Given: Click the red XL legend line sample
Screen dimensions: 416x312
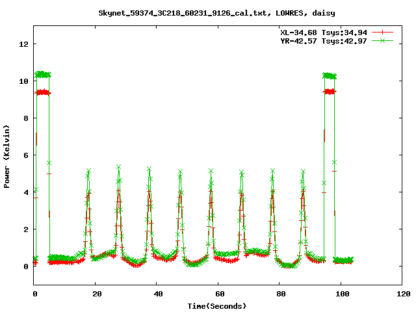Looking at the screenshot, I should click(382, 32).
